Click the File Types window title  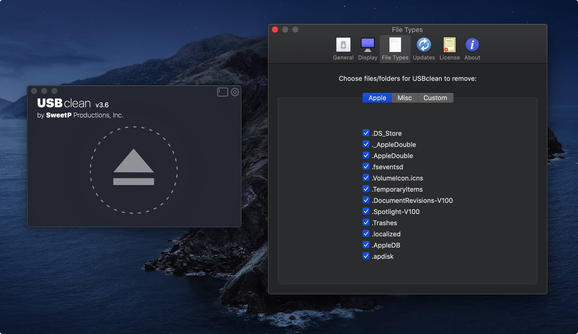click(x=407, y=30)
